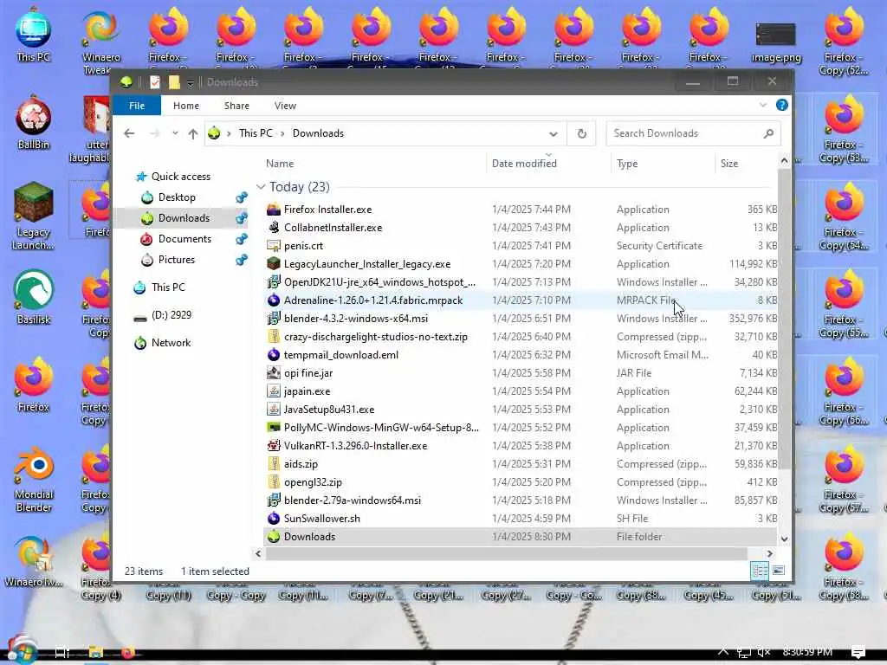This screenshot has width=887, height=665.
Task: Click New folder quick access toolbar icon
Action: tap(174, 82)
